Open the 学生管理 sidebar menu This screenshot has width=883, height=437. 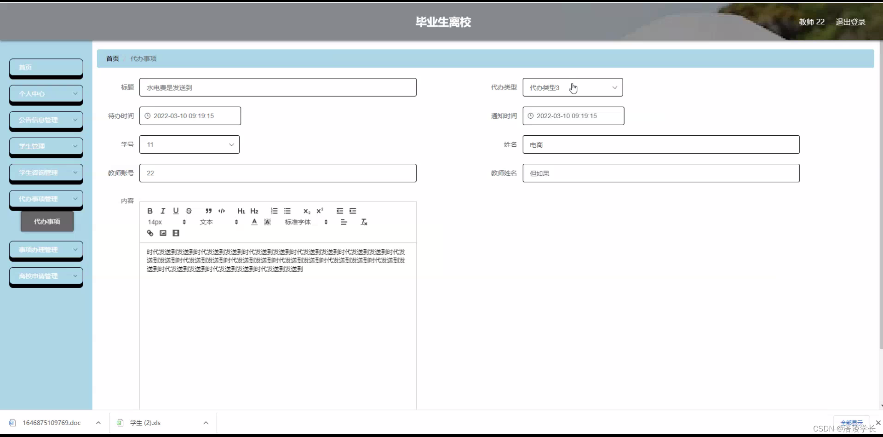46,146
